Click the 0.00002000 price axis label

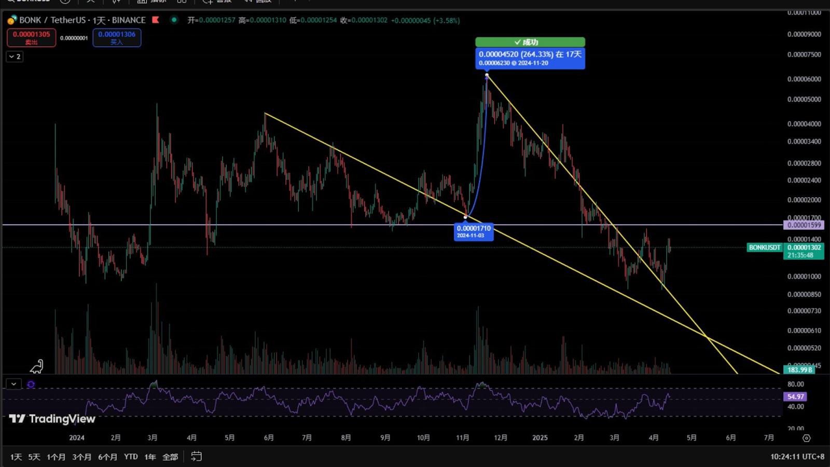click(804, 200)
